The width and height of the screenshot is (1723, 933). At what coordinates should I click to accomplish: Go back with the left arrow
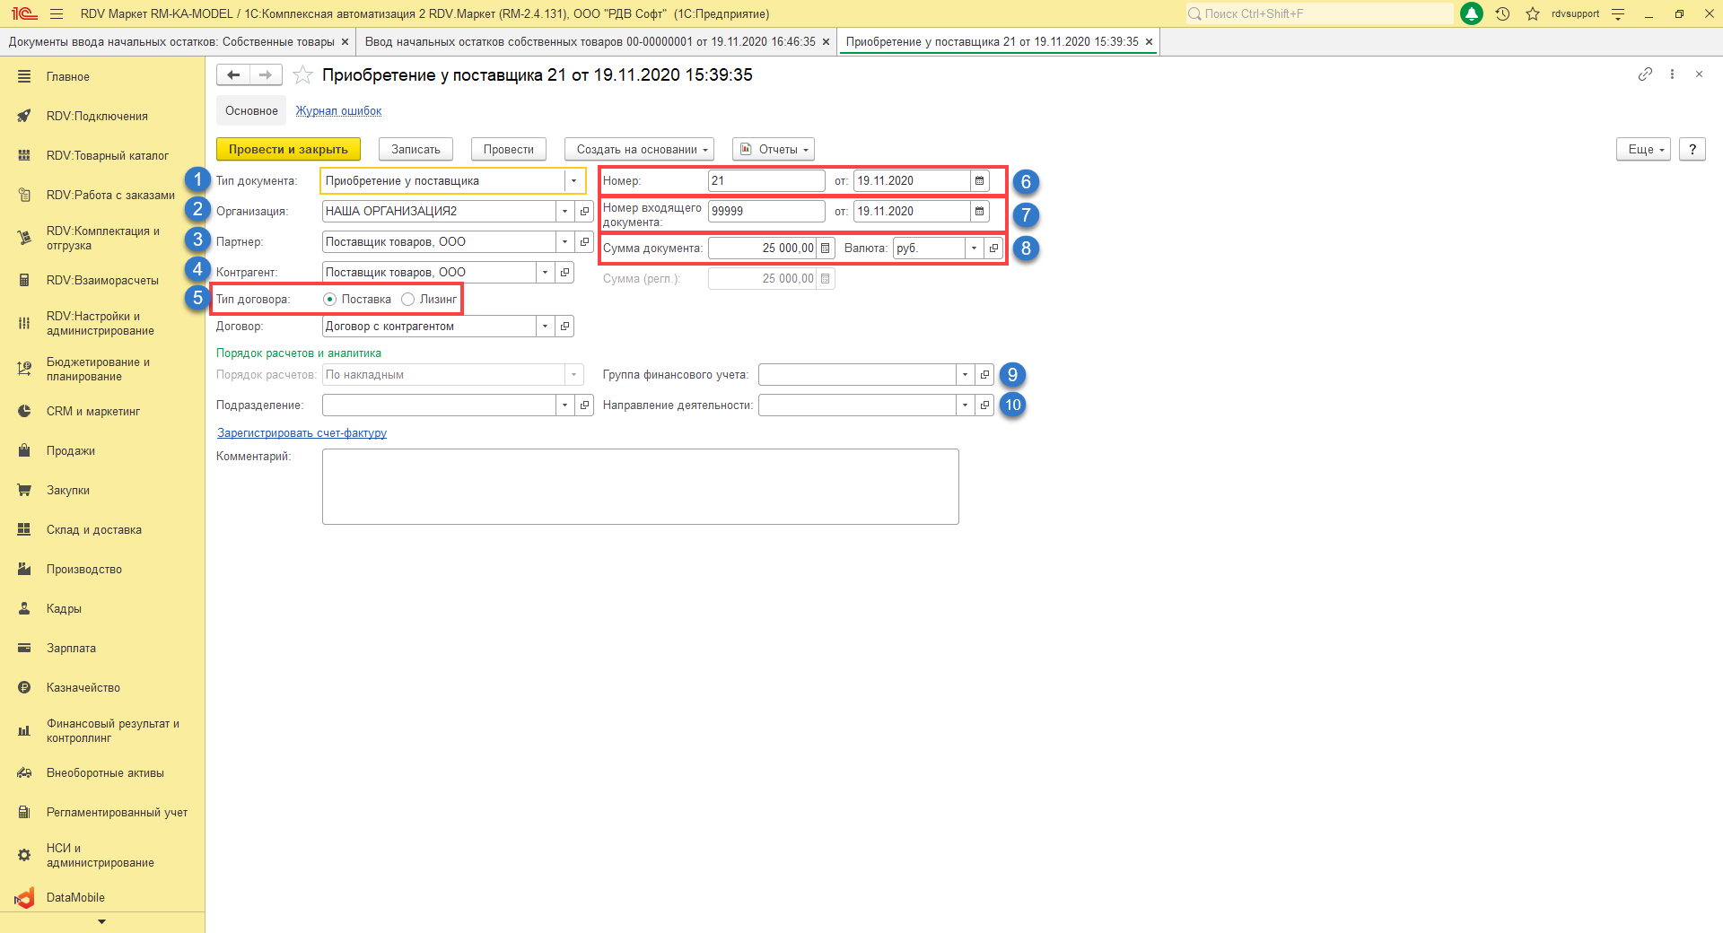tap(233, 75)
